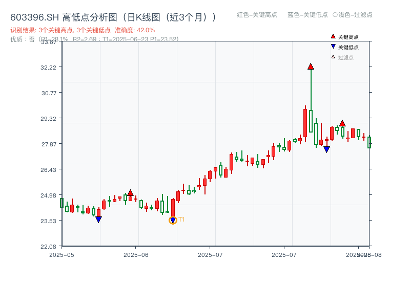Screen dimensions: 410x307
Task: Click the orange-circled T1 low-point marker
Action: point(173,220)
